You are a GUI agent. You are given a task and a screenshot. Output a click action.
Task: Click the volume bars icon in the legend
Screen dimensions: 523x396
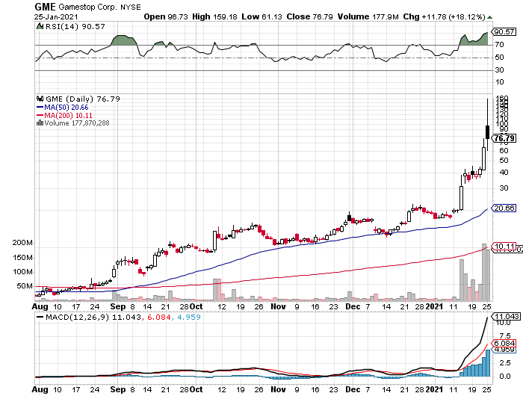tap(40, 123)
